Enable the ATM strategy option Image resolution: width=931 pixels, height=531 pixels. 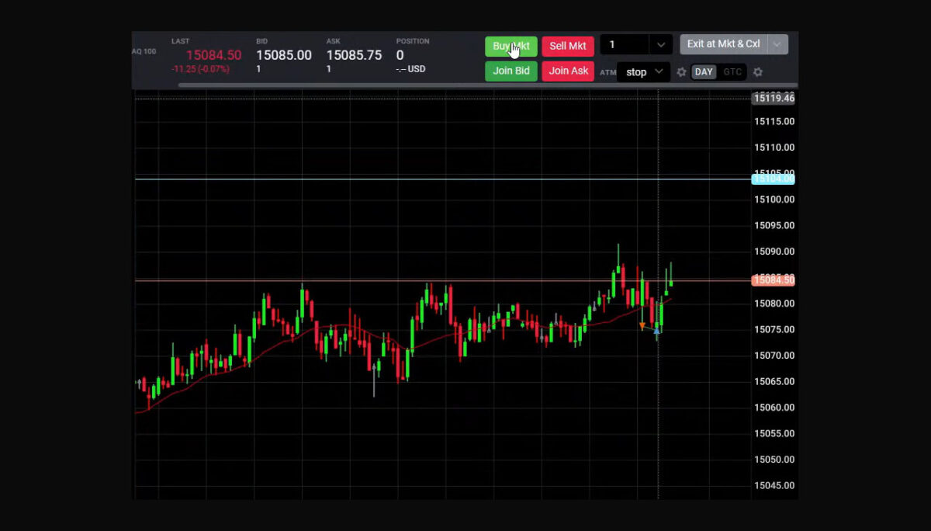[x=607, y=71]
